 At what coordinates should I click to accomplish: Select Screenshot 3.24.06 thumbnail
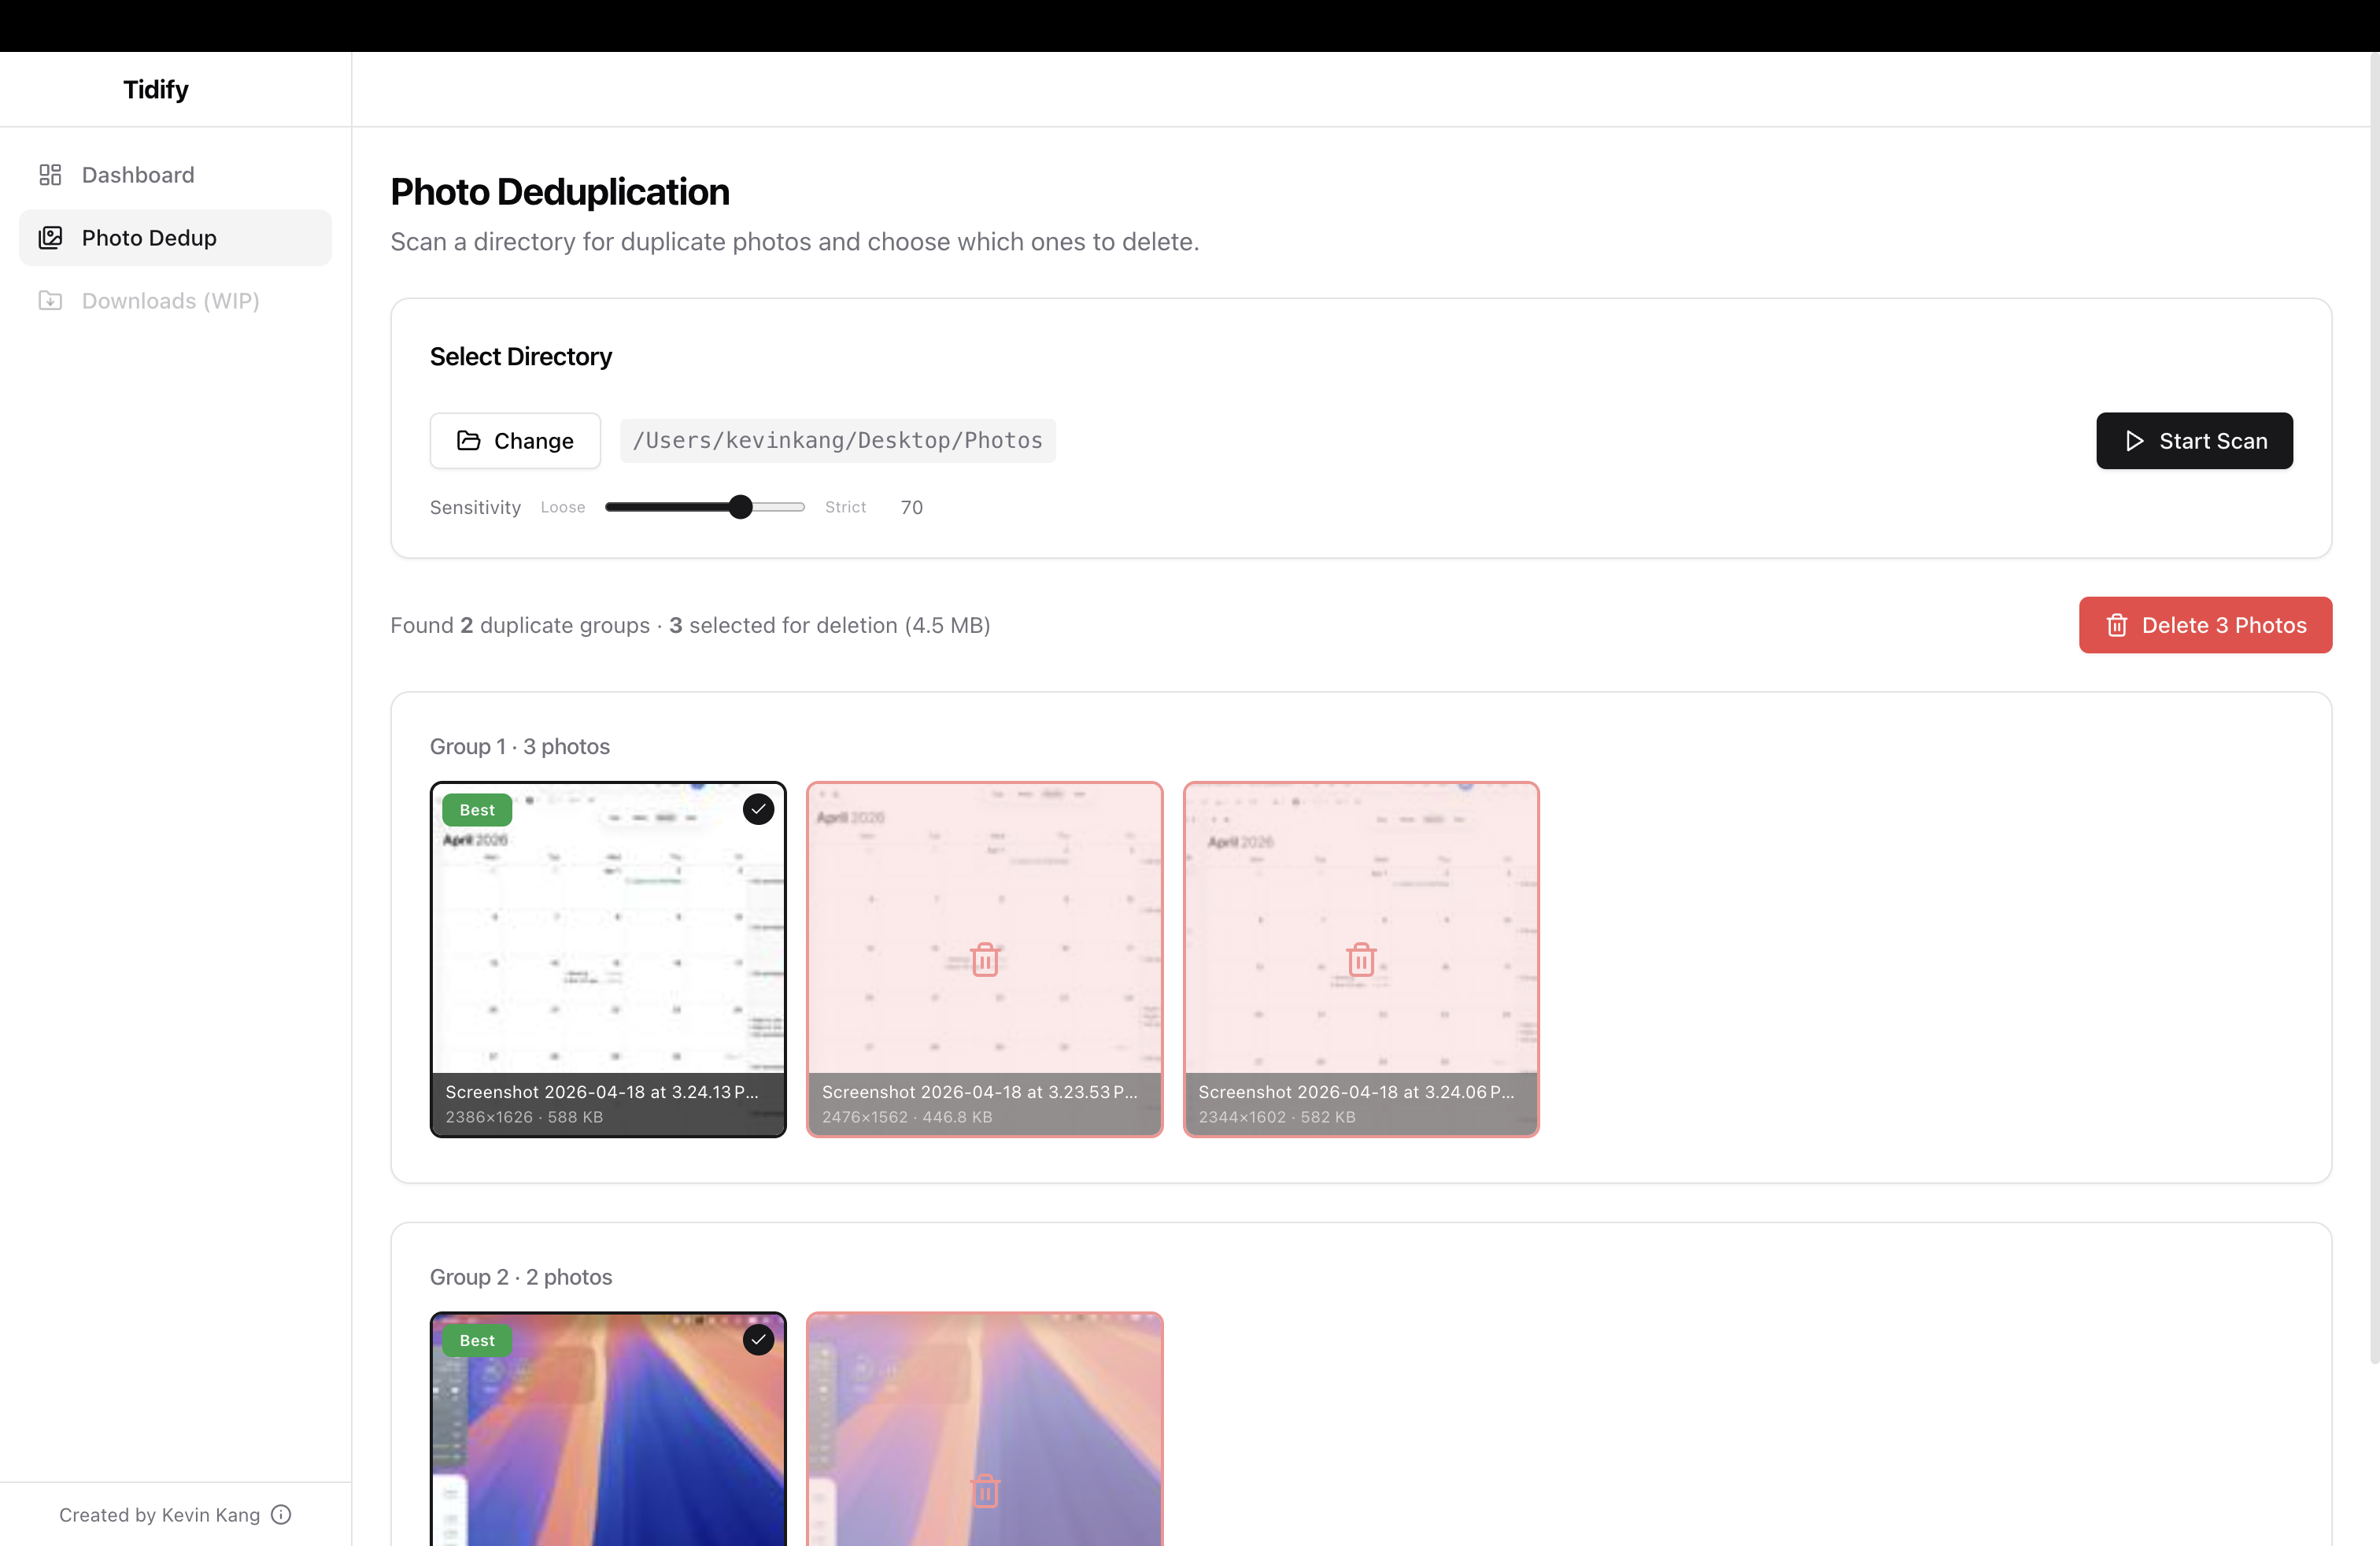pos(1361,959)
